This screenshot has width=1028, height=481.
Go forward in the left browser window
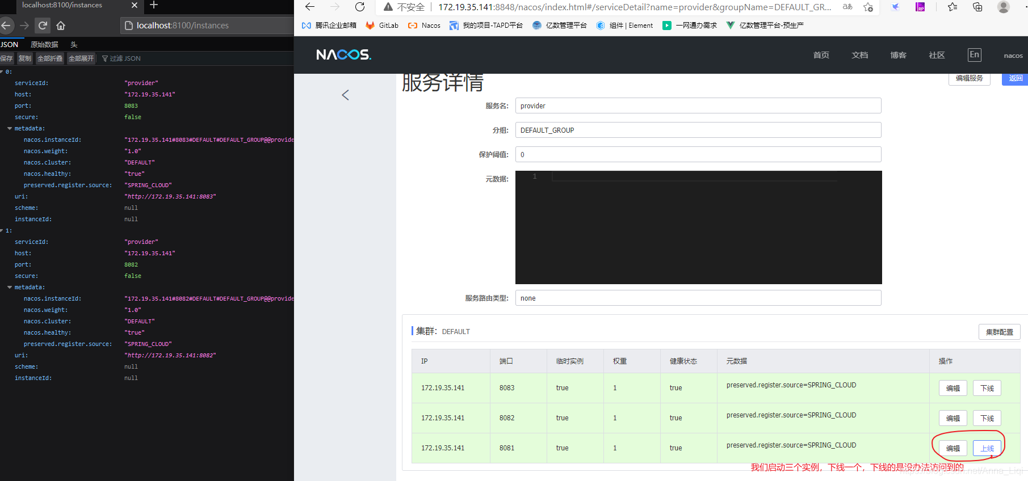point(24,26)
